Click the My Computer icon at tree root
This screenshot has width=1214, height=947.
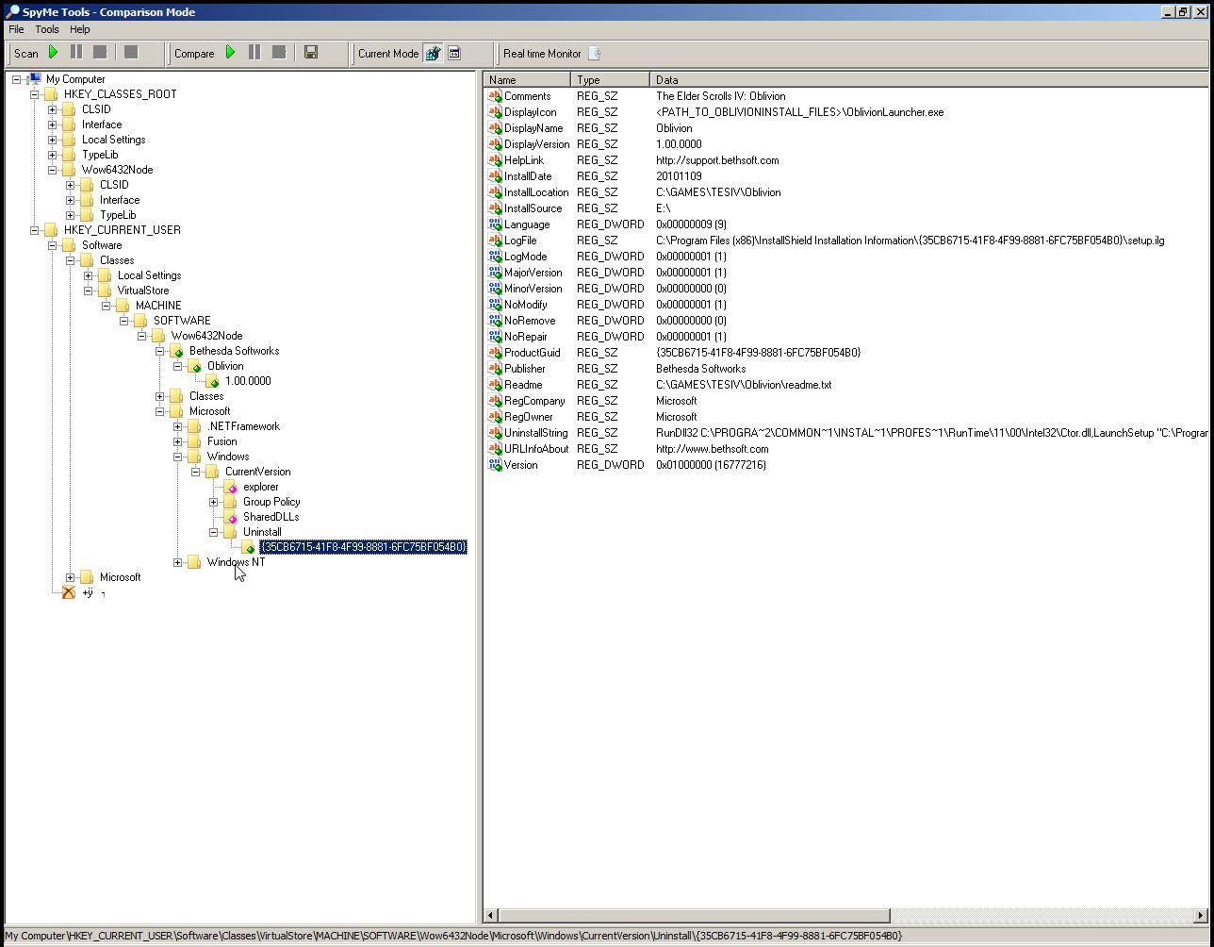(x=35, y=79)
